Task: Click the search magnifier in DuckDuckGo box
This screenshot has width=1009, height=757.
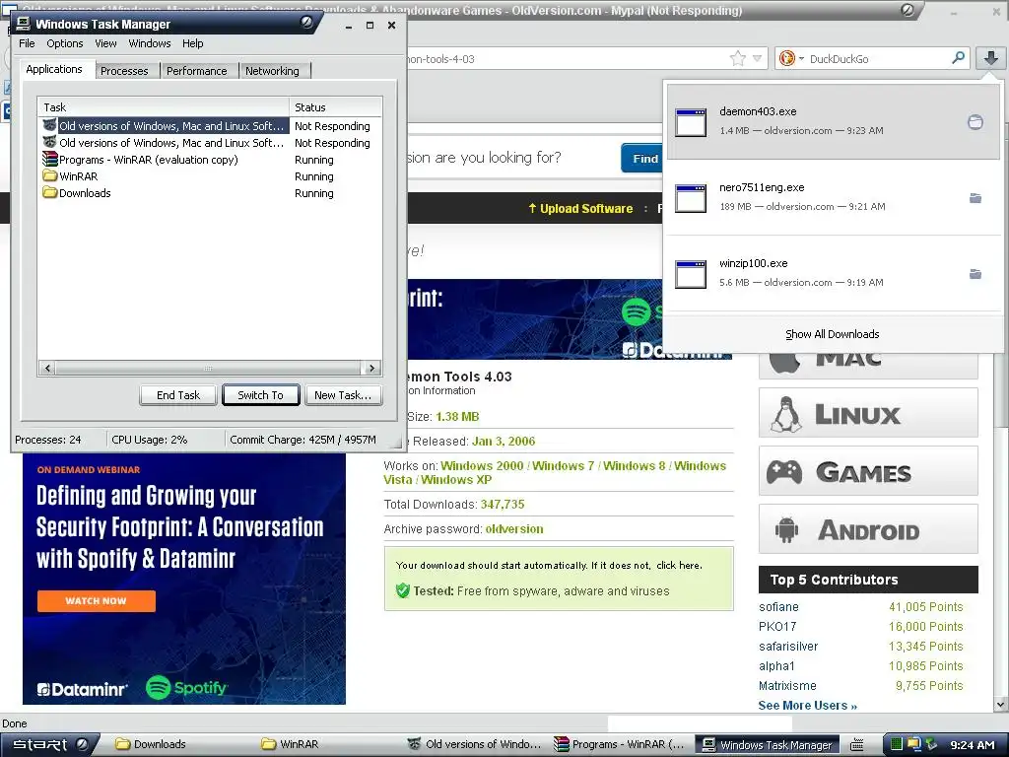Action: click(x=958, y=58)
